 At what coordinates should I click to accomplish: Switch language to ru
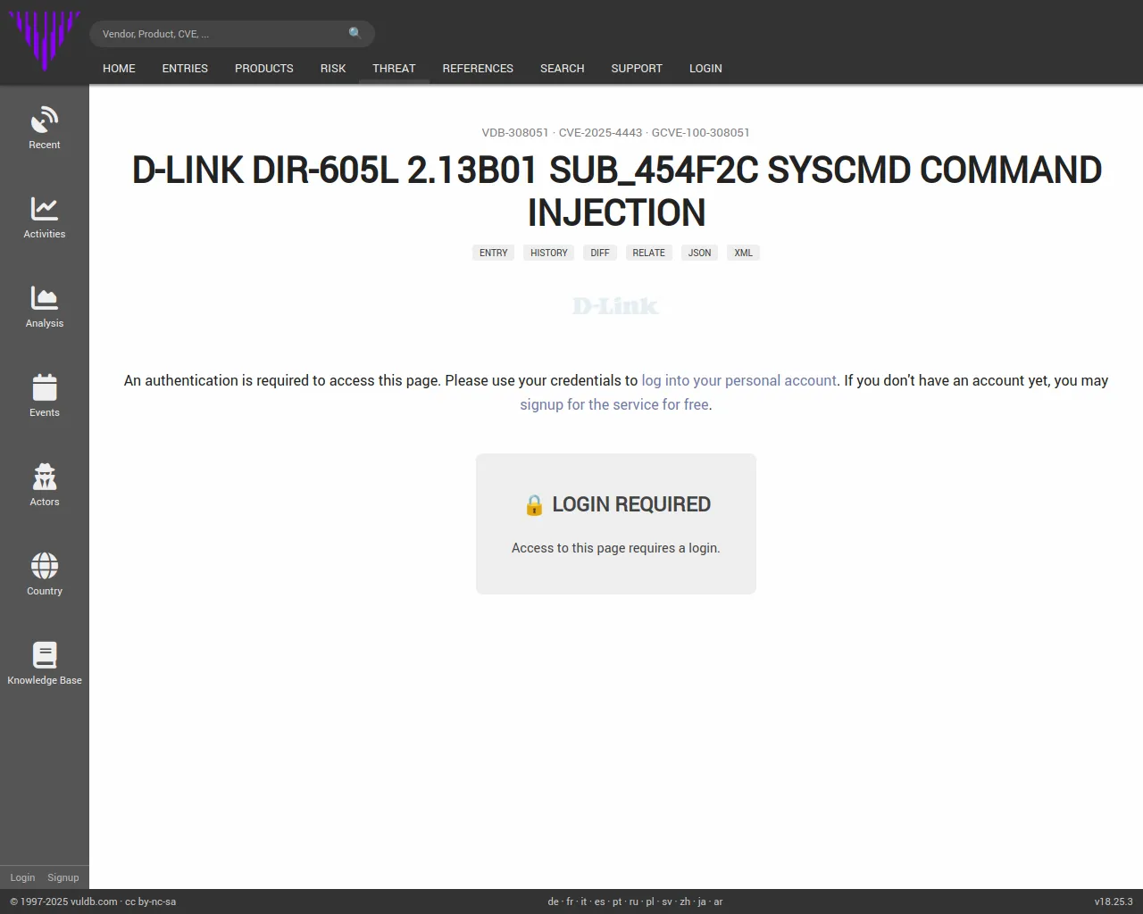[634, 902]
